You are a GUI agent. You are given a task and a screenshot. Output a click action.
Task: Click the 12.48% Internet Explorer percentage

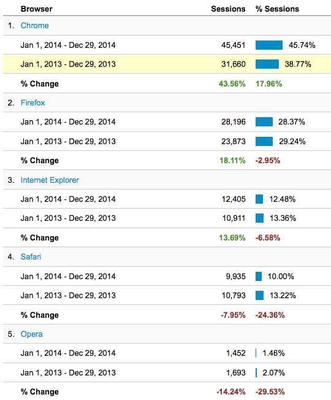click(283, 199)
